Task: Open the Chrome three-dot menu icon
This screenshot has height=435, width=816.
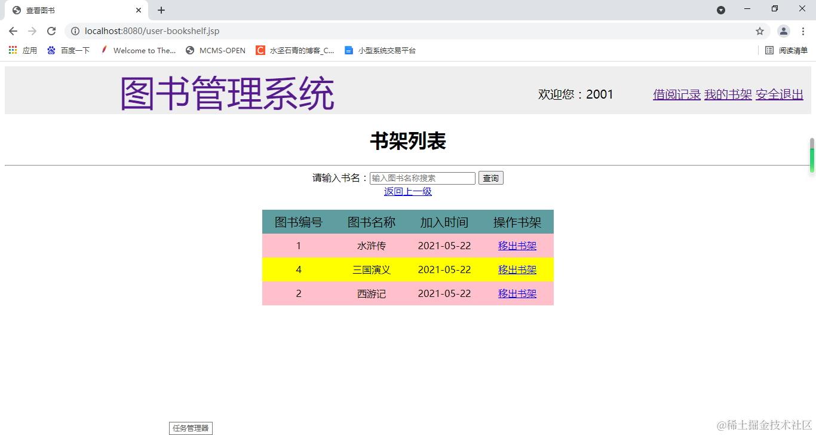Action: [x=803, y=30]
